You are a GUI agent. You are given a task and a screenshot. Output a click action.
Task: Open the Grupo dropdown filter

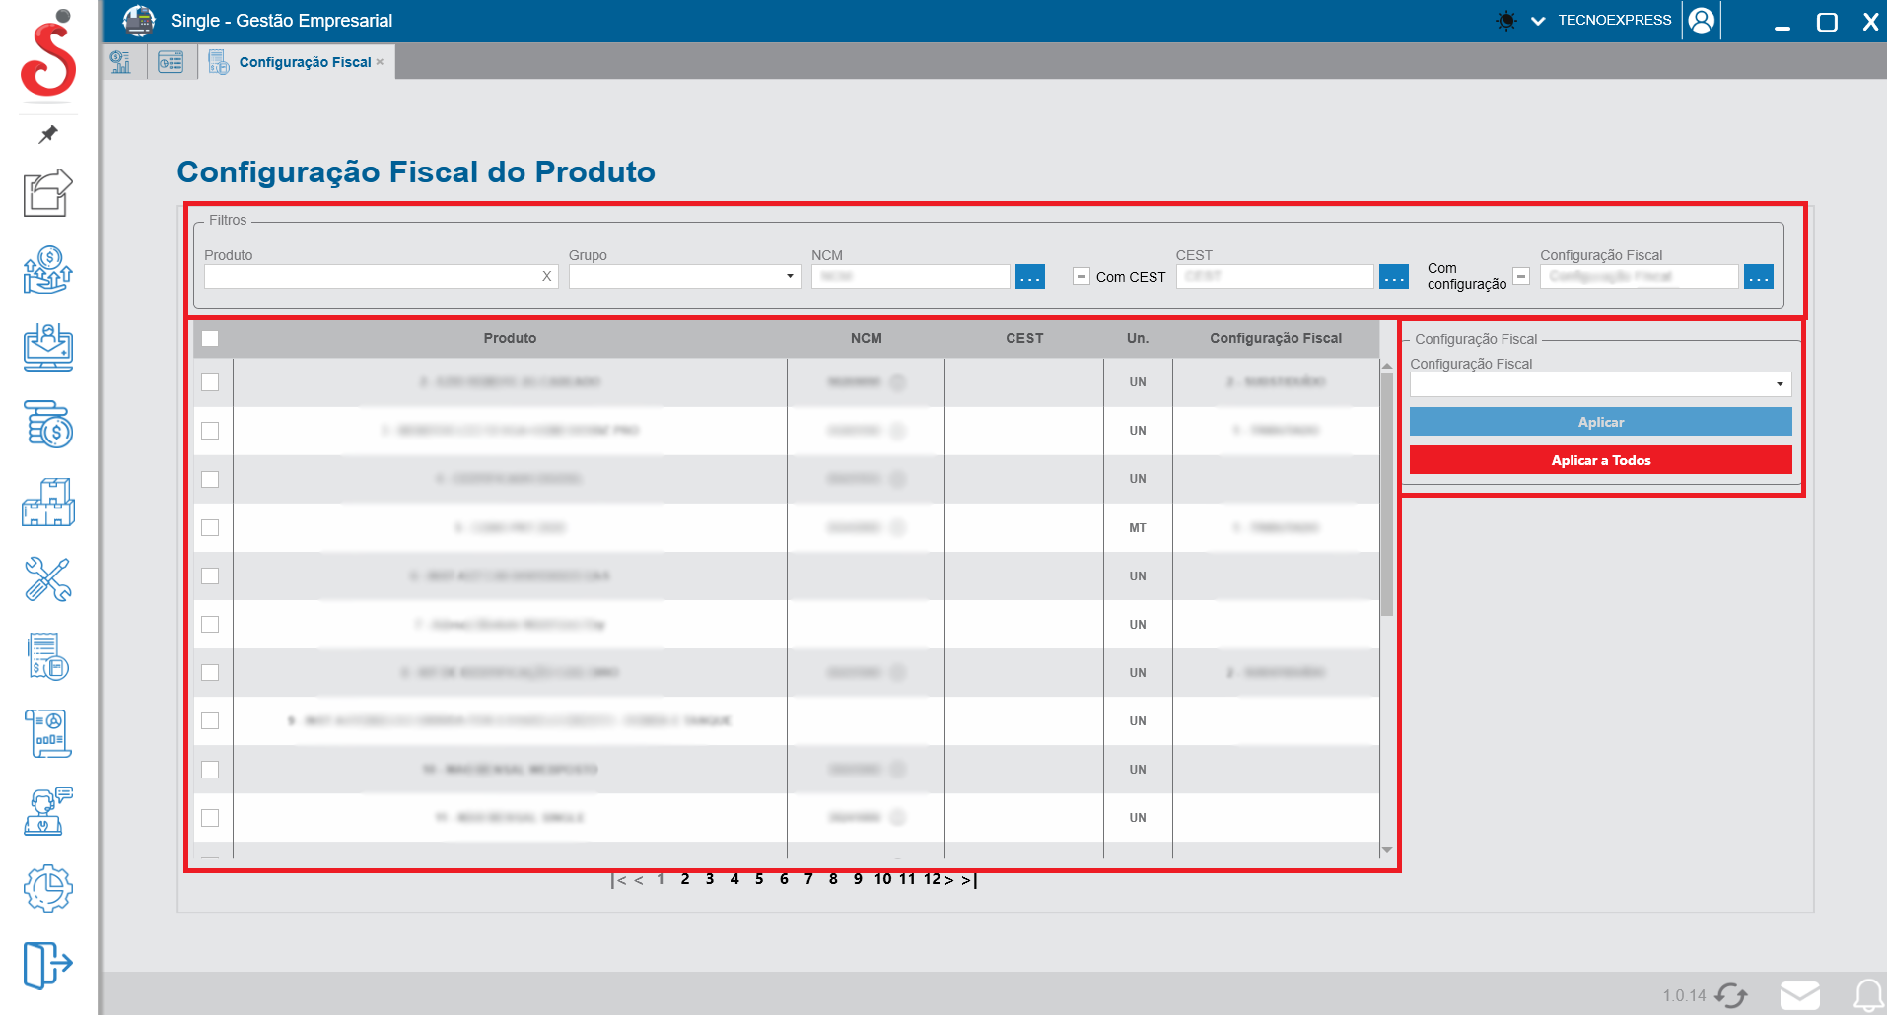pyautogui.click(x=789, y=276)
